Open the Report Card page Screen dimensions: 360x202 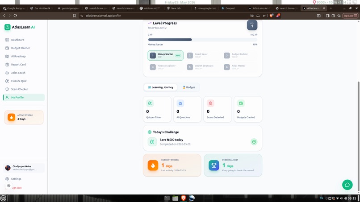click(x=24, y=64)
